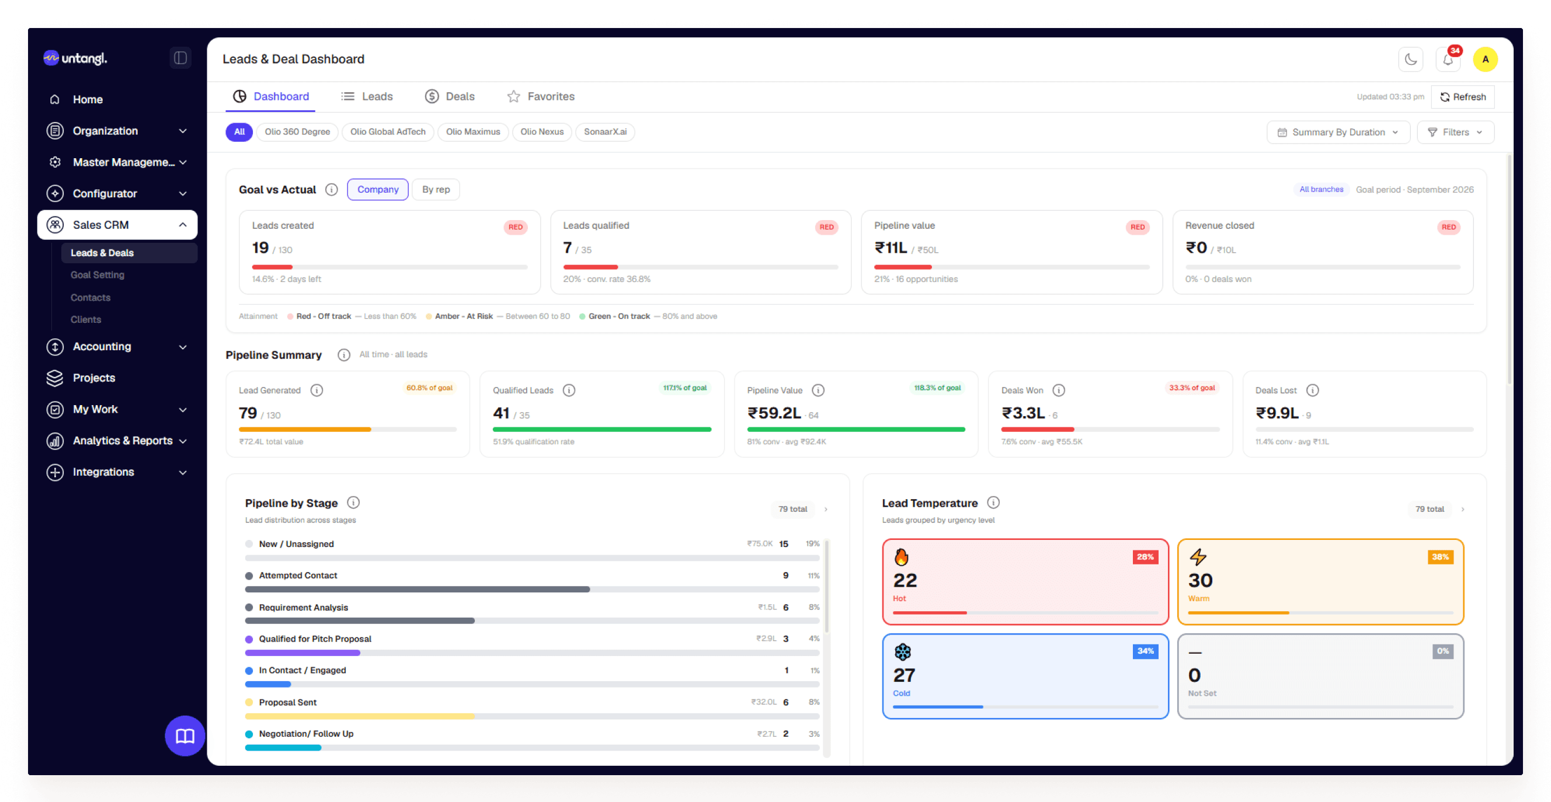The image size is (1551, 802).
Task: Click the Refresh button
Action: [x=1462, y=97]
